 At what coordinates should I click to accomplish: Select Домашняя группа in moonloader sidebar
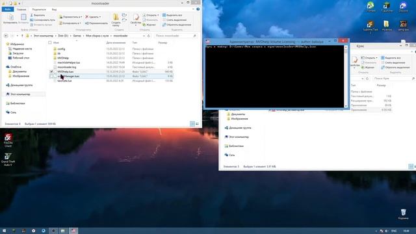[x=21, y=85]
